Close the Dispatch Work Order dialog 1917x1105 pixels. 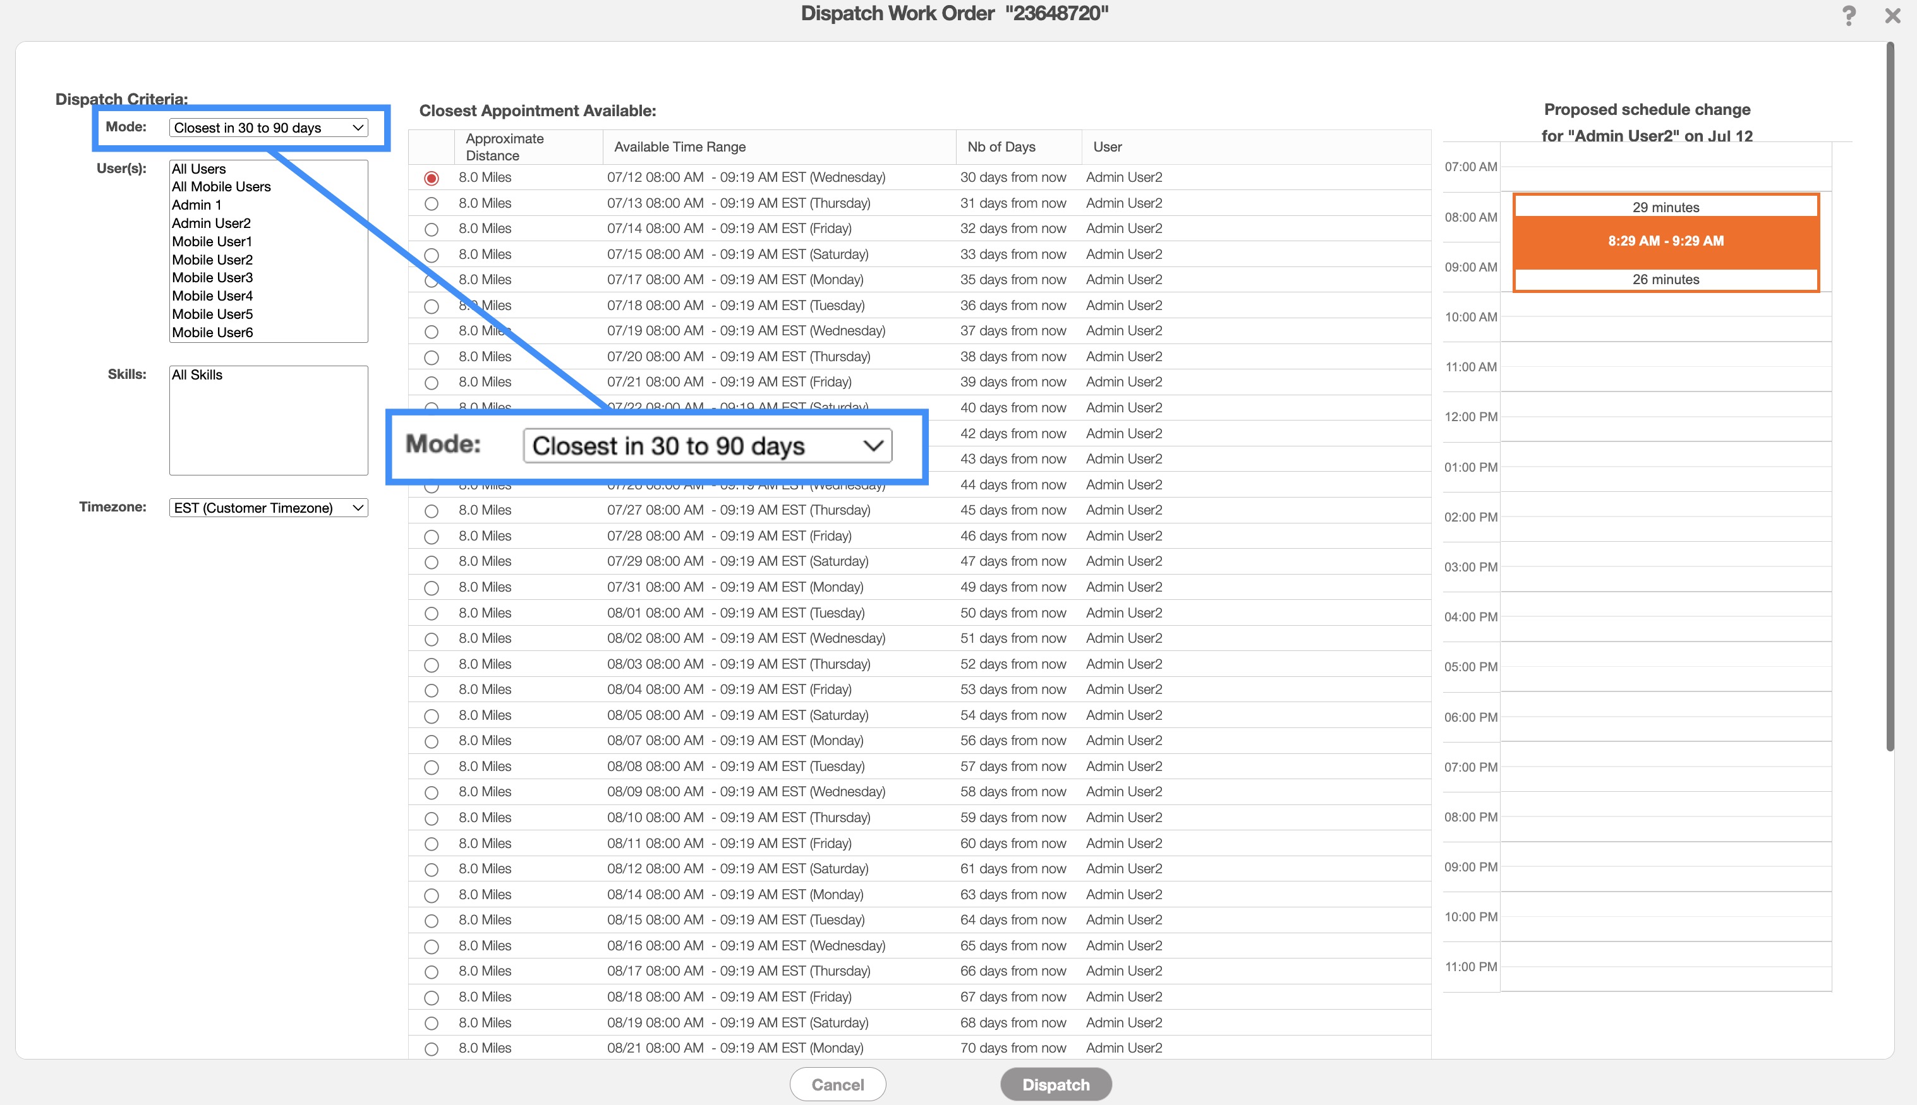coord(1892,16)
